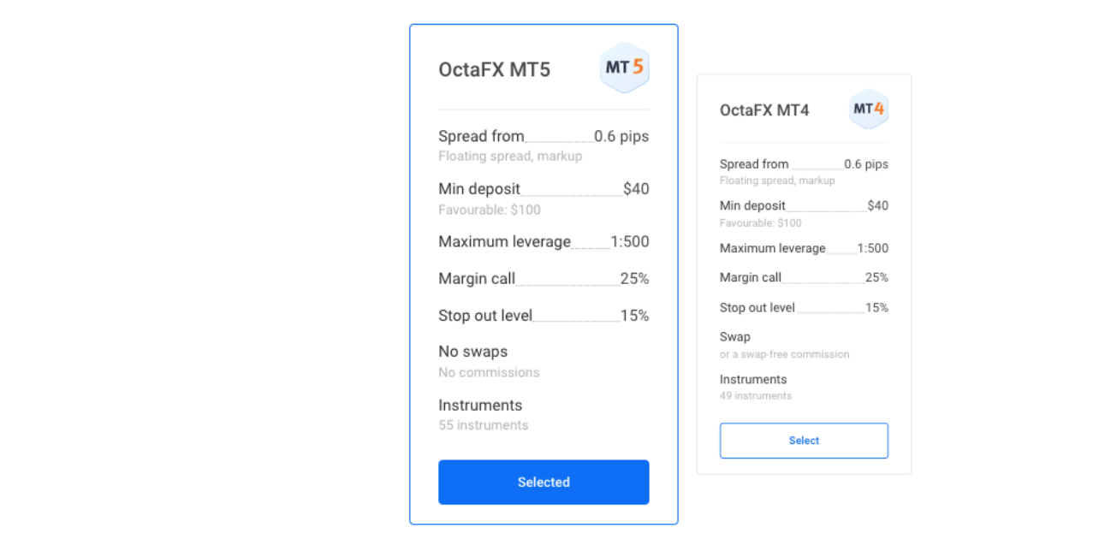Click Margin call label in MT5 card
The width and height of the screenshot is (1099, 533).
477,279
